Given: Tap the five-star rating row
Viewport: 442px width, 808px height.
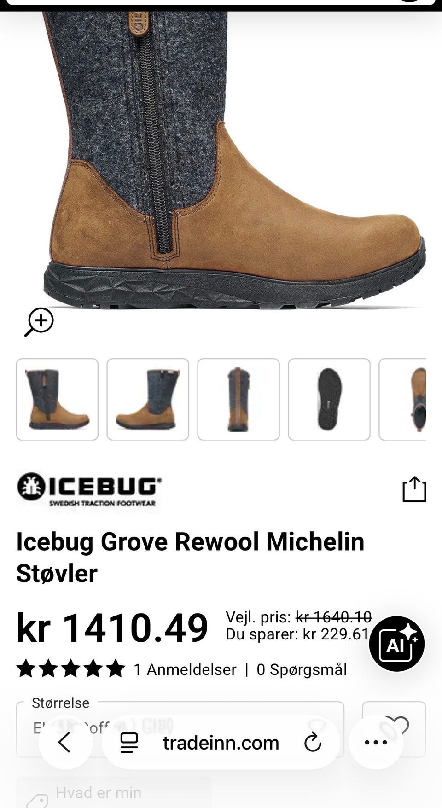Looking at the screenshot, I should click(x=70, y=669).
